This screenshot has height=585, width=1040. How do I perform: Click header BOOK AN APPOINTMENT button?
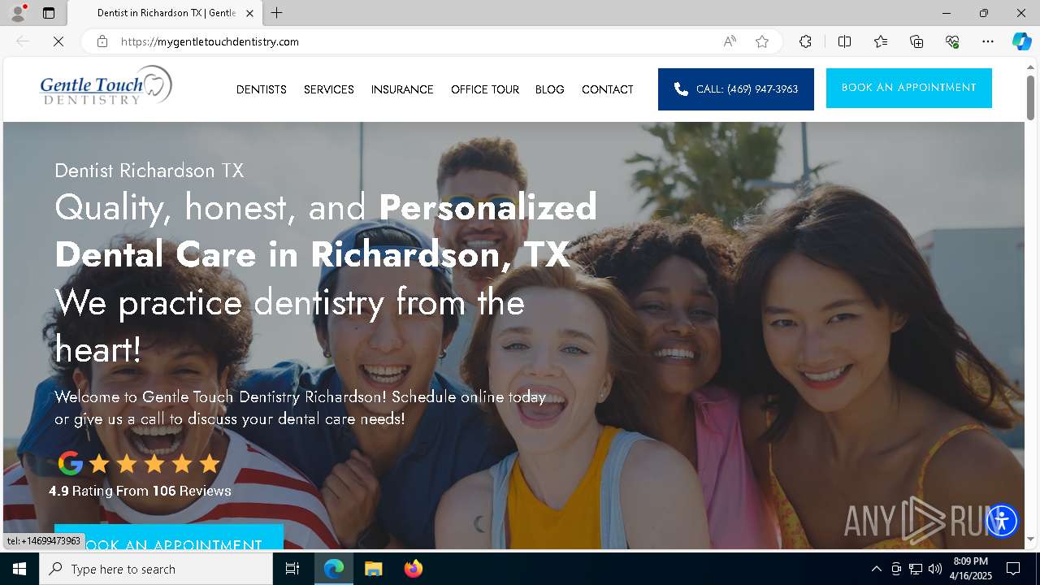click(x=909, y=88)
